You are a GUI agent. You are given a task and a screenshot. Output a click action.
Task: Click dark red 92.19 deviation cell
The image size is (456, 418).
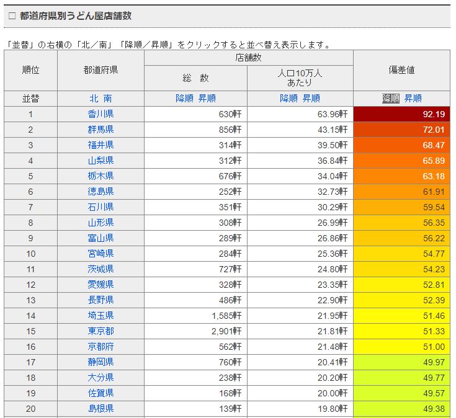coord(401,114)
